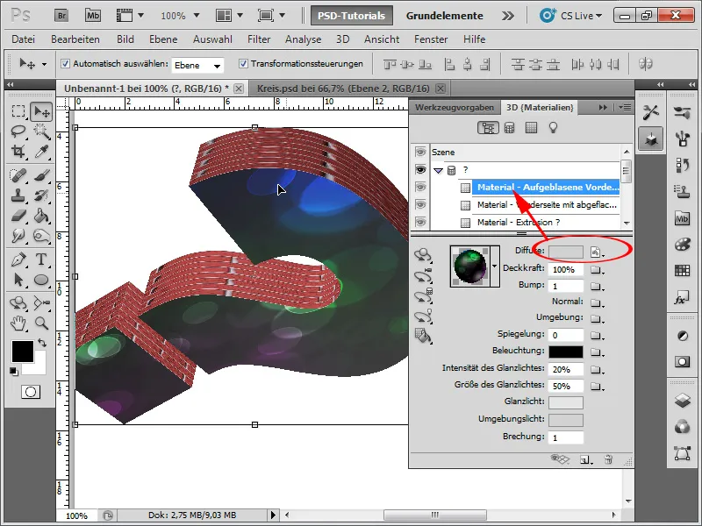Hide Material Extrusion ? row
Image resolution: width=702 pixels, height=526 pixels.
(x=420, y=222)
